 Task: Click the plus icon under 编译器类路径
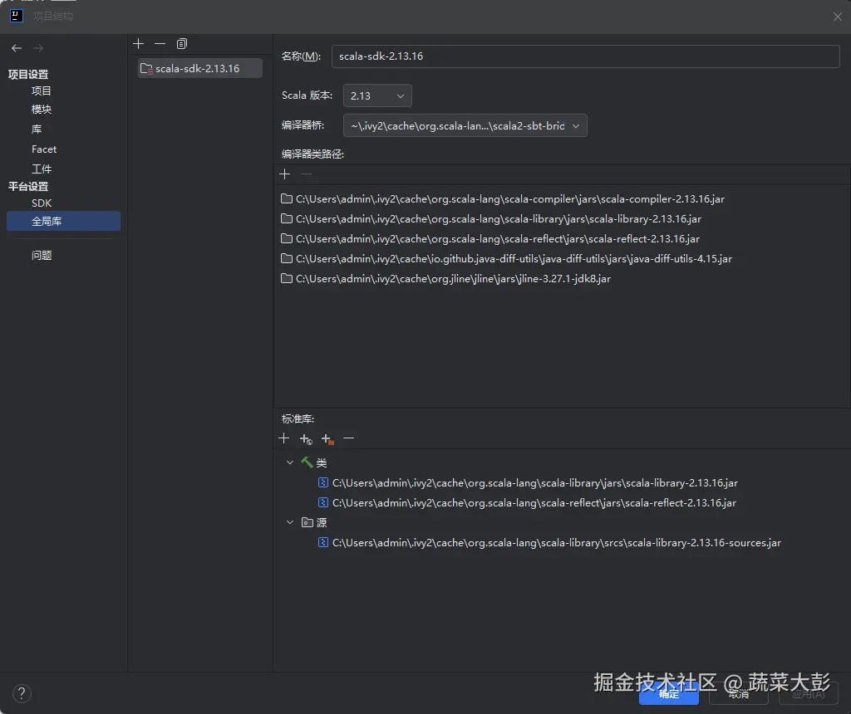284,174
